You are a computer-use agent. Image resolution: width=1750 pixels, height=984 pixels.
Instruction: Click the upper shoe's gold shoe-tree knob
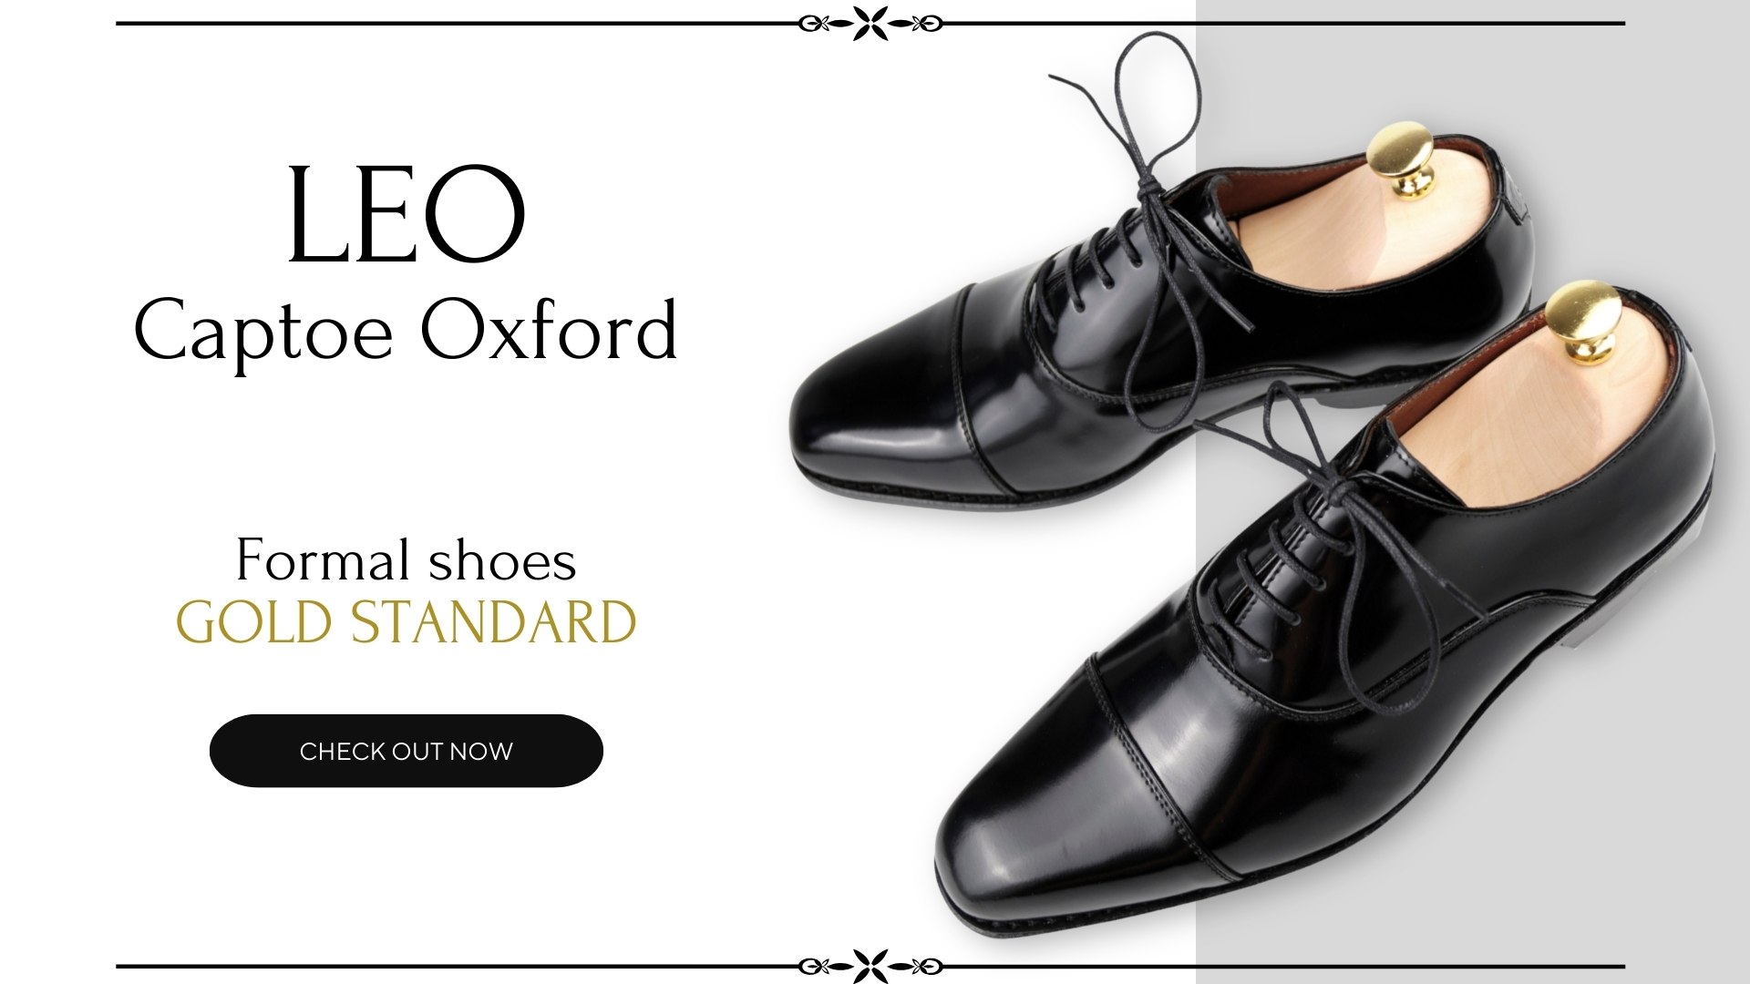point(1403,159)
